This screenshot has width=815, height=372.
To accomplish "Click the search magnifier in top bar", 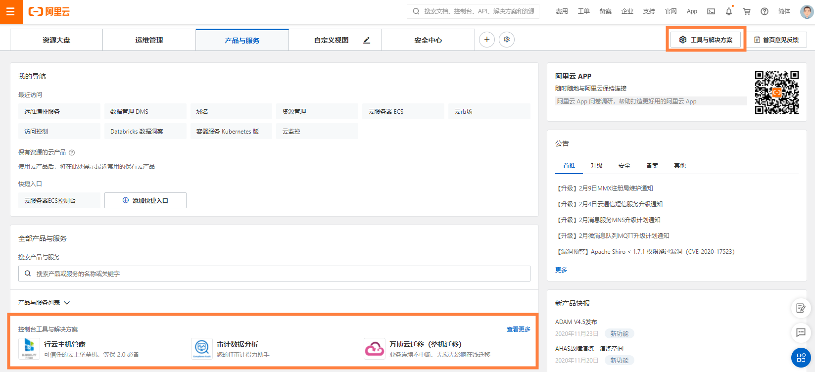I will point(416,11).
